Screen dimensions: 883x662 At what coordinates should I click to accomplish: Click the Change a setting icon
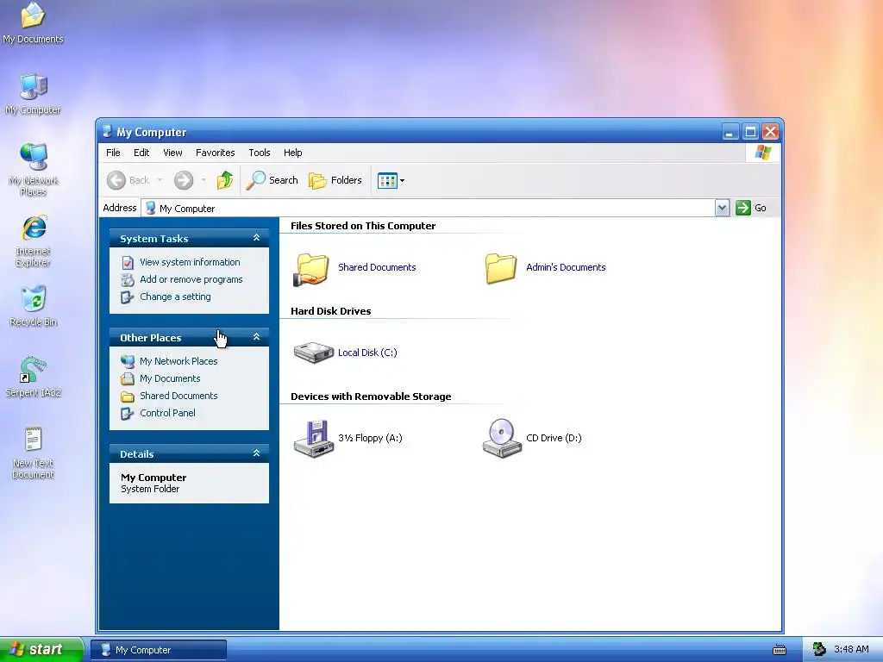(x=128, y=297)
